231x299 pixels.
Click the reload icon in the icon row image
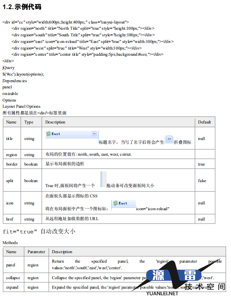(x=115, y=203)
